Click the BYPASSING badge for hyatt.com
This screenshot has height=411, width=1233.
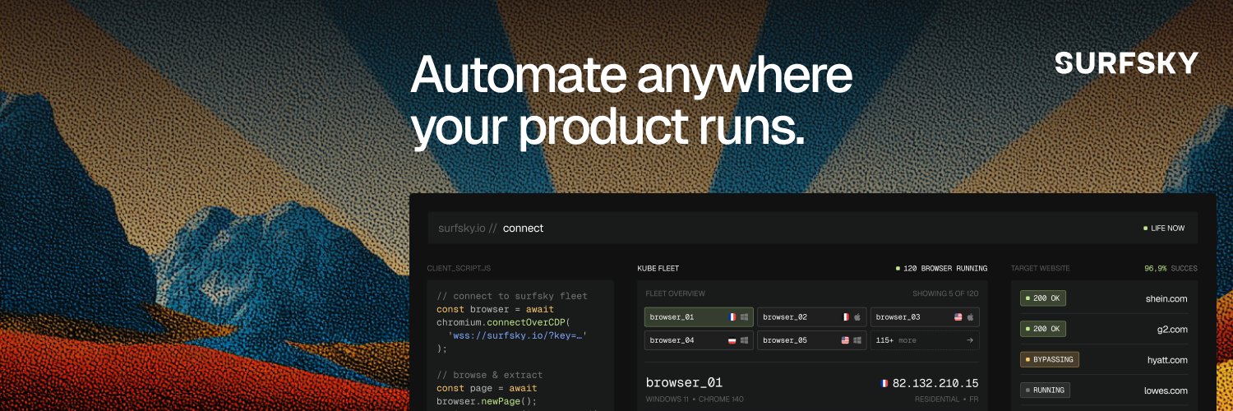[1050, 359]
